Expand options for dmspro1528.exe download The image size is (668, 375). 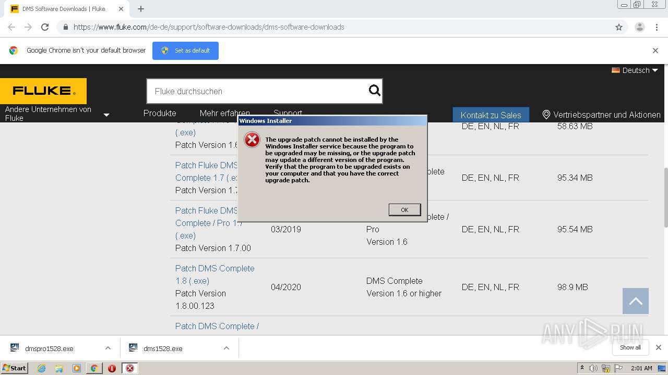click(108, 348)
